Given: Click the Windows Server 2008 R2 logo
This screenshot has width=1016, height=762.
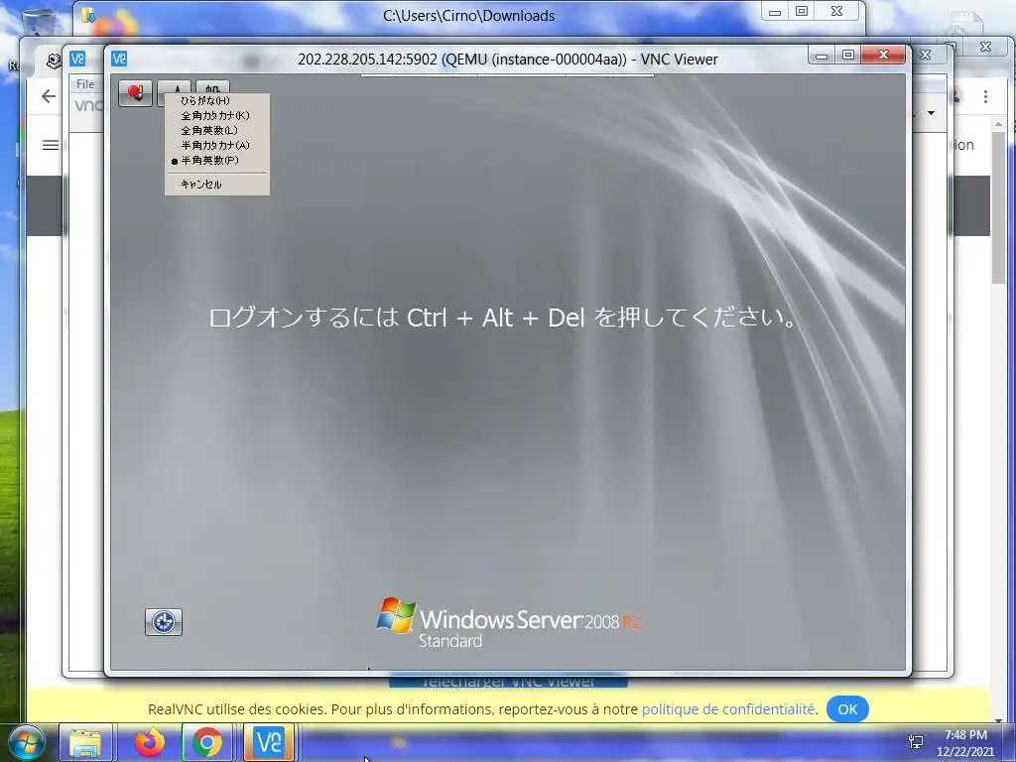Looking at the screenshot, I should (509, 623).
